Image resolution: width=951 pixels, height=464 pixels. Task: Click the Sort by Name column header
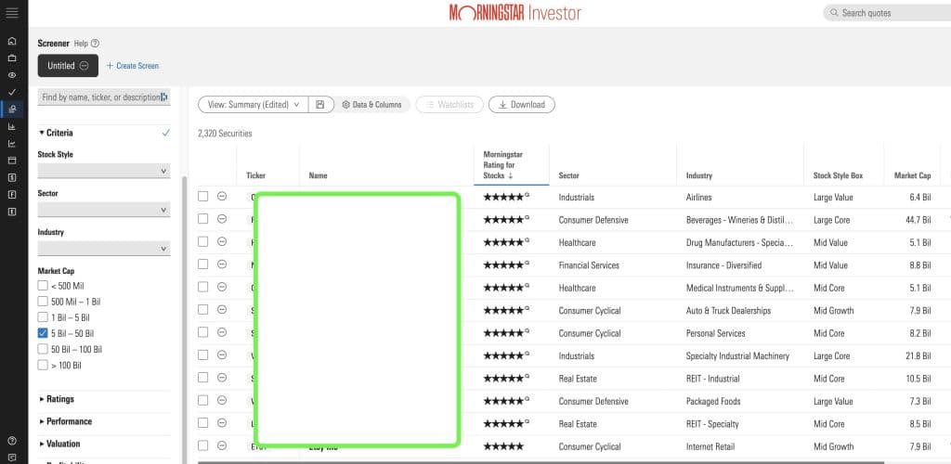(x=318, y=175)
